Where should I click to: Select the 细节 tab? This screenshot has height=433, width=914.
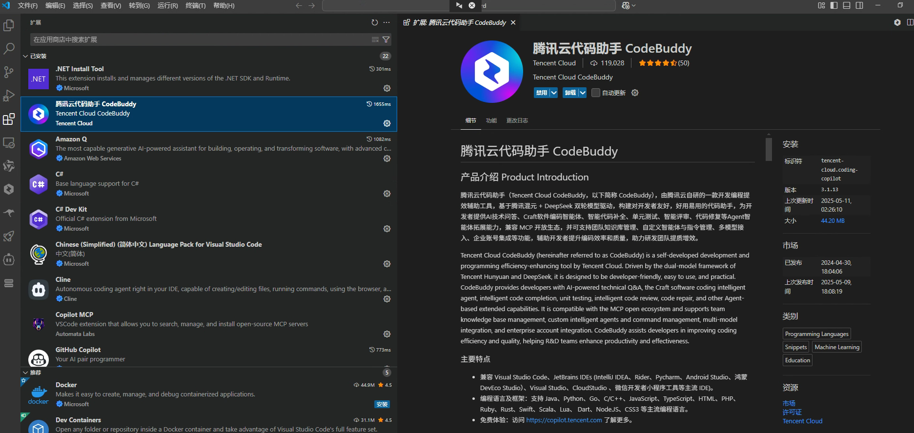pos(470,120)
